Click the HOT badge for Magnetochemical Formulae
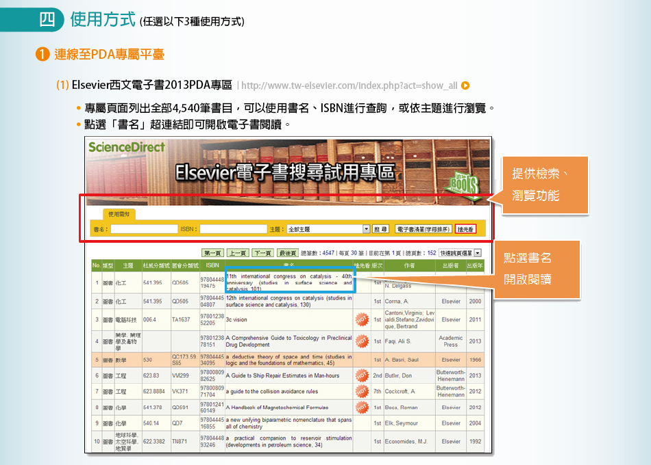The height and width of the screenshot is (465, 651). (x=362, y=408)
